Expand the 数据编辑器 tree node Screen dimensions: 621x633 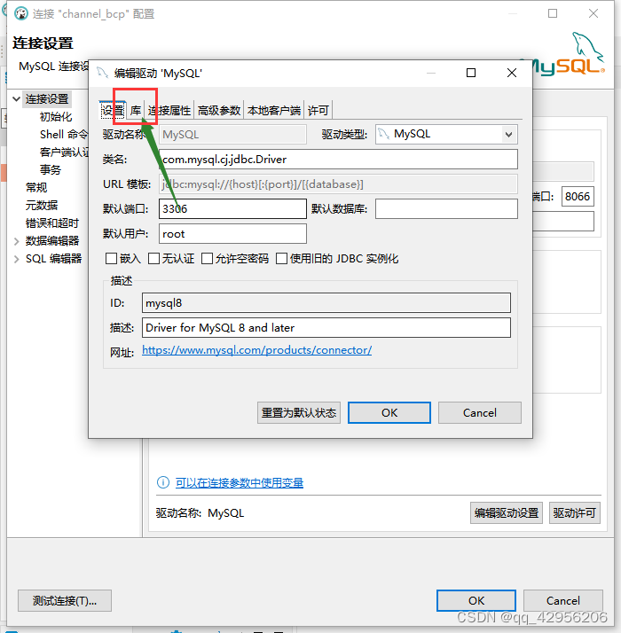tap(17, 241)
